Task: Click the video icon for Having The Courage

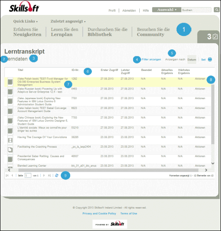Action: pos(10,140)
